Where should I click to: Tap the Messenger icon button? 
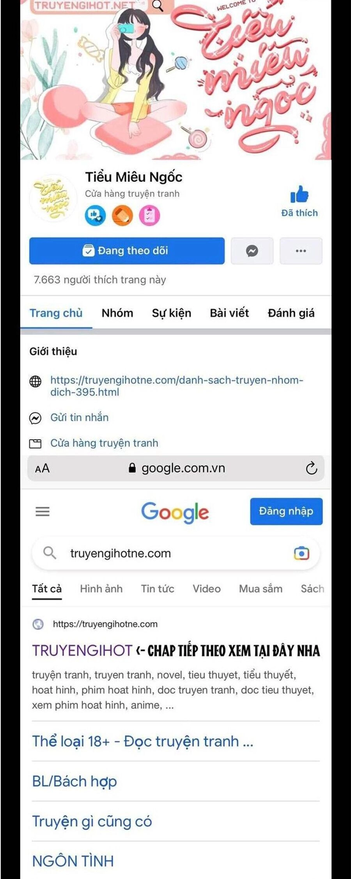point(252,250)
